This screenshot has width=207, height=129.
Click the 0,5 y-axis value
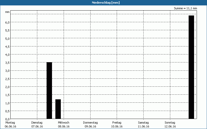coord(8,111)
